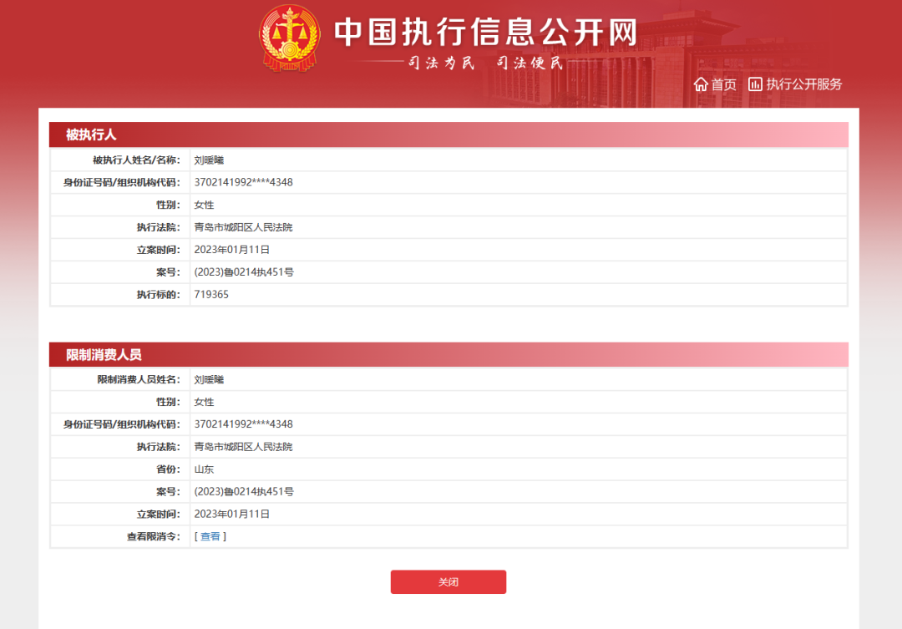Click the 性别 value in 被执行人 section
This screenshot has height=629, width=902.
tap(204, 205)
